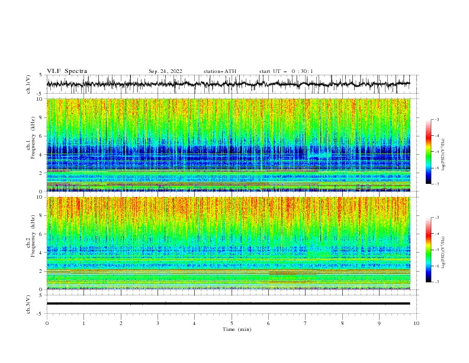
Task: Click the 'Time (min)' axis label
Action: [x=237, y=329]
